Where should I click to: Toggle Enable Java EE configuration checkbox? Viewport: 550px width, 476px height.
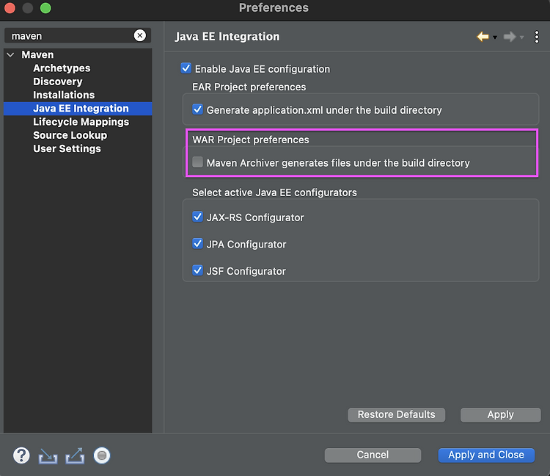coord(186,68)
